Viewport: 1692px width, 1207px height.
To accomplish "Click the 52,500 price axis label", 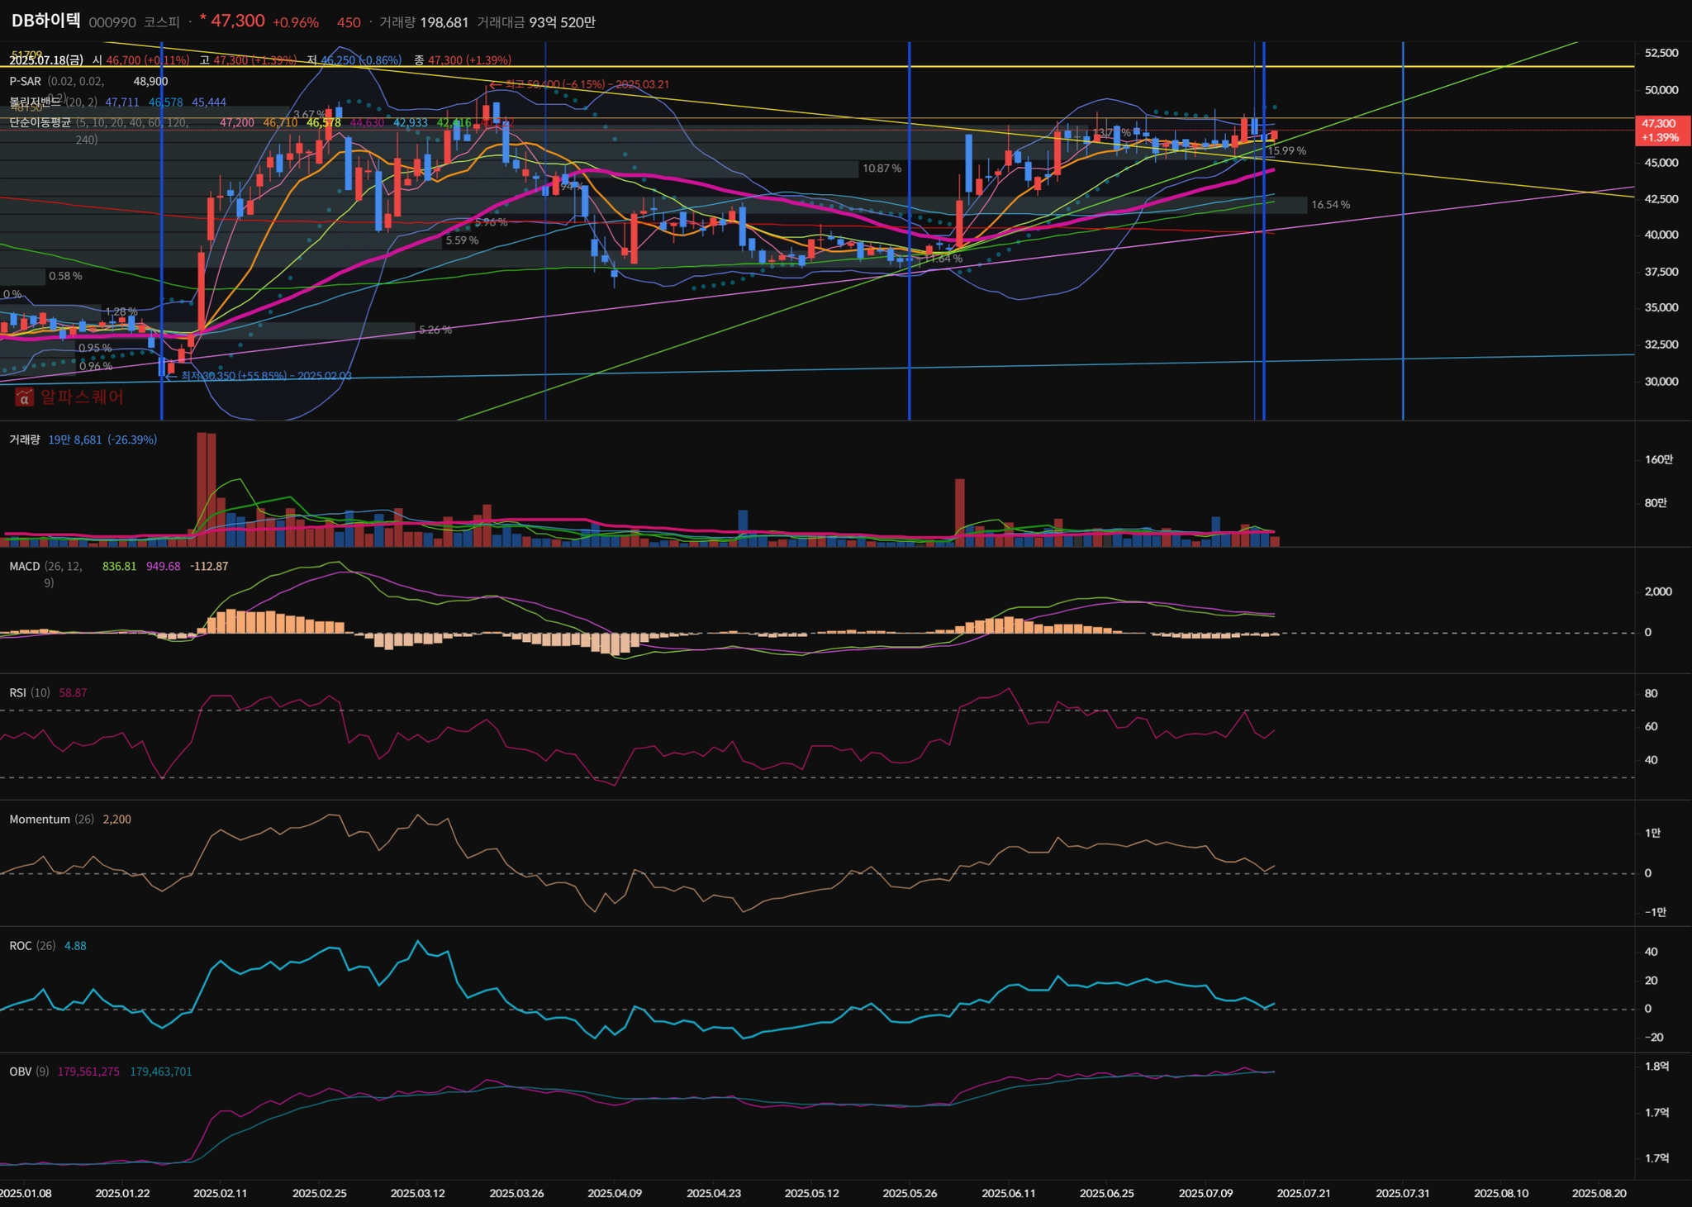I will click(x=1661, y=53).
